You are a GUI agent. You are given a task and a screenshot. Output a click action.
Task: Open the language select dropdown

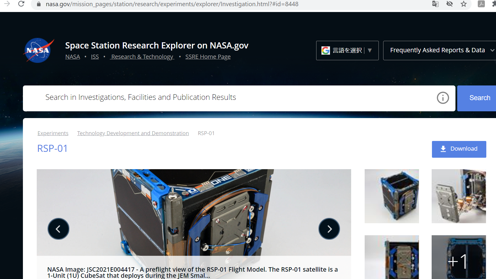coord(347,51)
